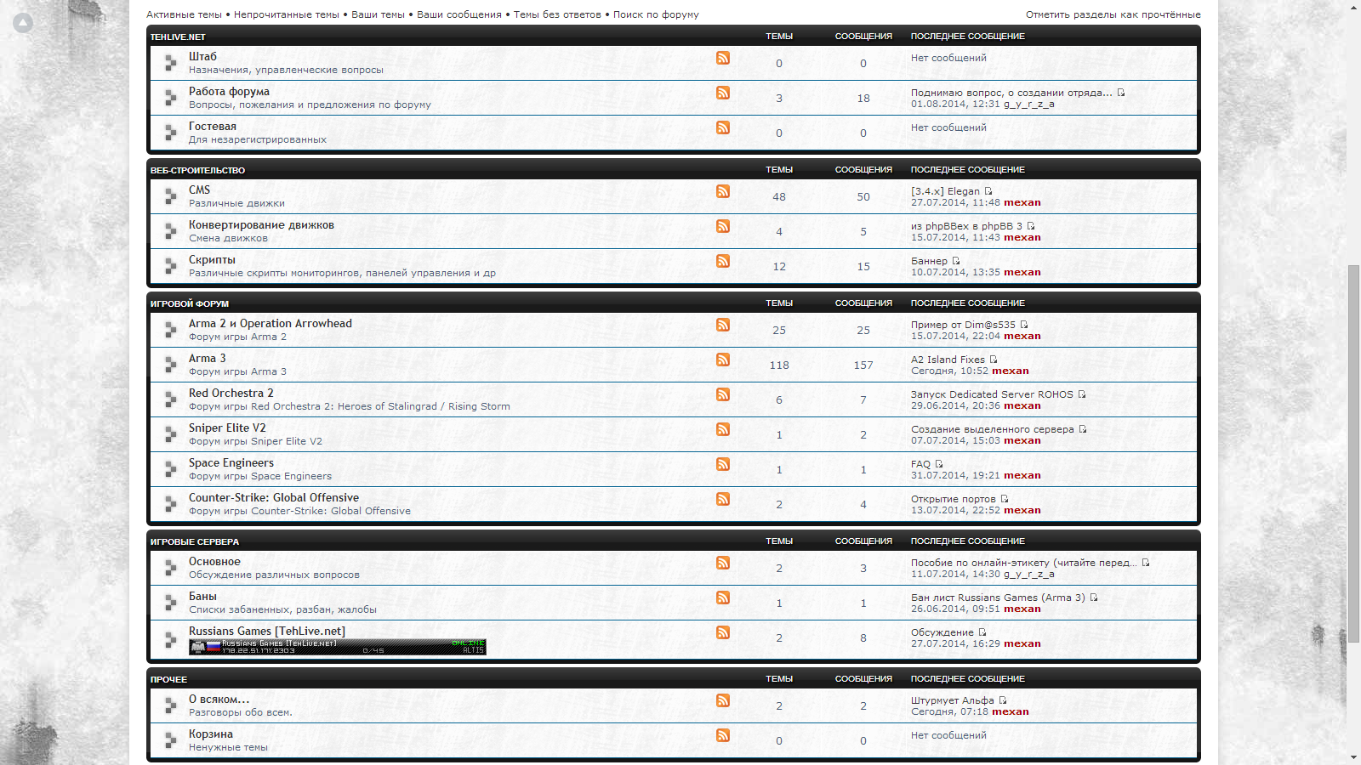Open RSS feed for CMS forum
Screen dimensions: 1361x765
[x=723, y=191]
